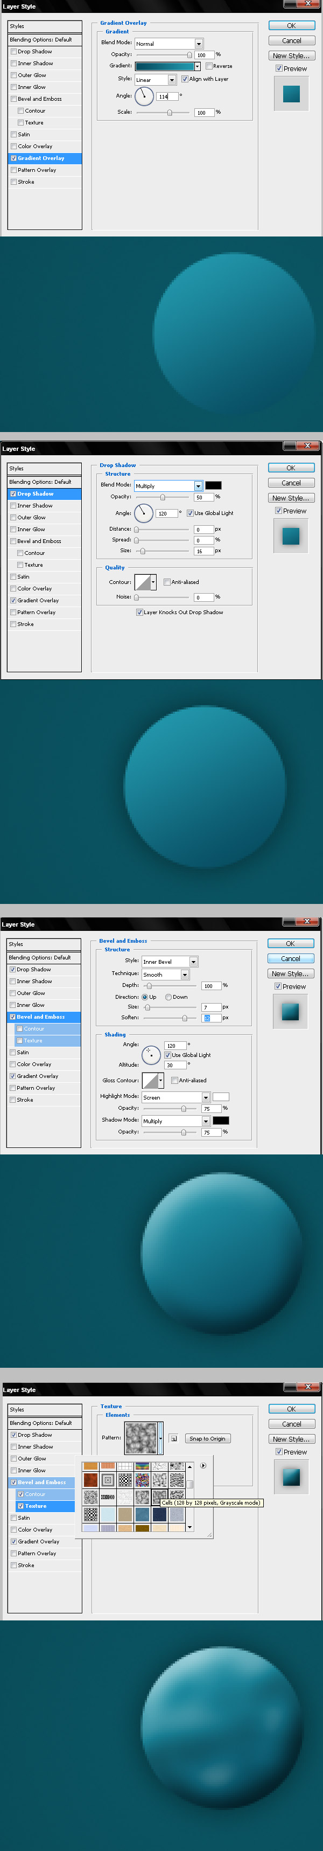
Task: Enable Anti-aliased beside Gloss Contour
Action: tap(174, 1080)
